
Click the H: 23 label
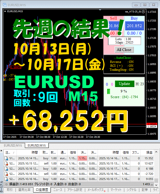[140, 84]
